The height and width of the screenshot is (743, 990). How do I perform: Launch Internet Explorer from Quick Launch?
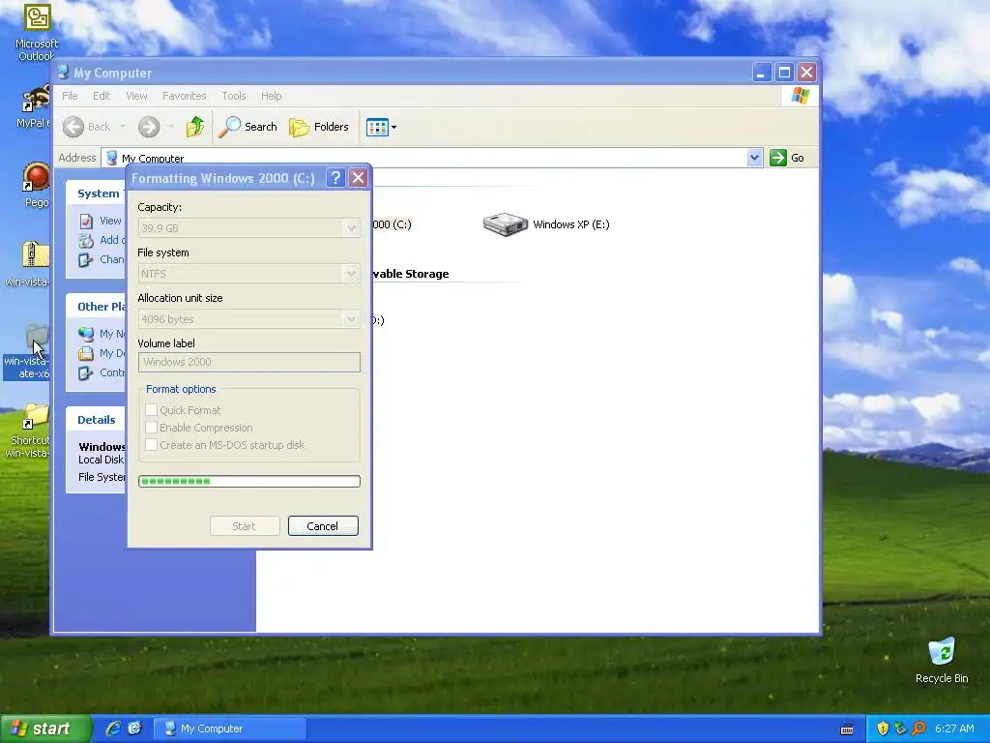tap(113, 729)
